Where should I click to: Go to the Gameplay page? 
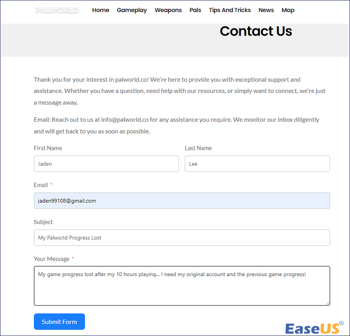132,10
